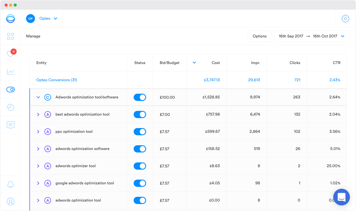The image size is (356, 211).
Task: Open the notifications bell icon
Action: 11,184
